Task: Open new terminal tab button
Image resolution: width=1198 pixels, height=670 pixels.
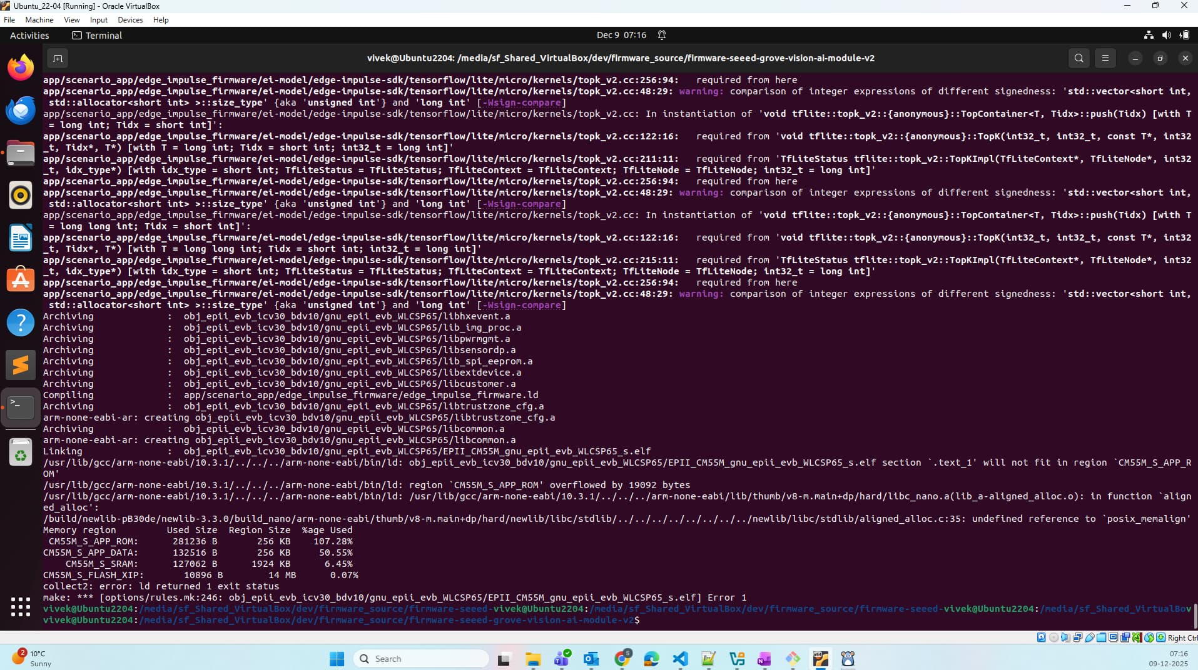Action: (x=58, y=58)
